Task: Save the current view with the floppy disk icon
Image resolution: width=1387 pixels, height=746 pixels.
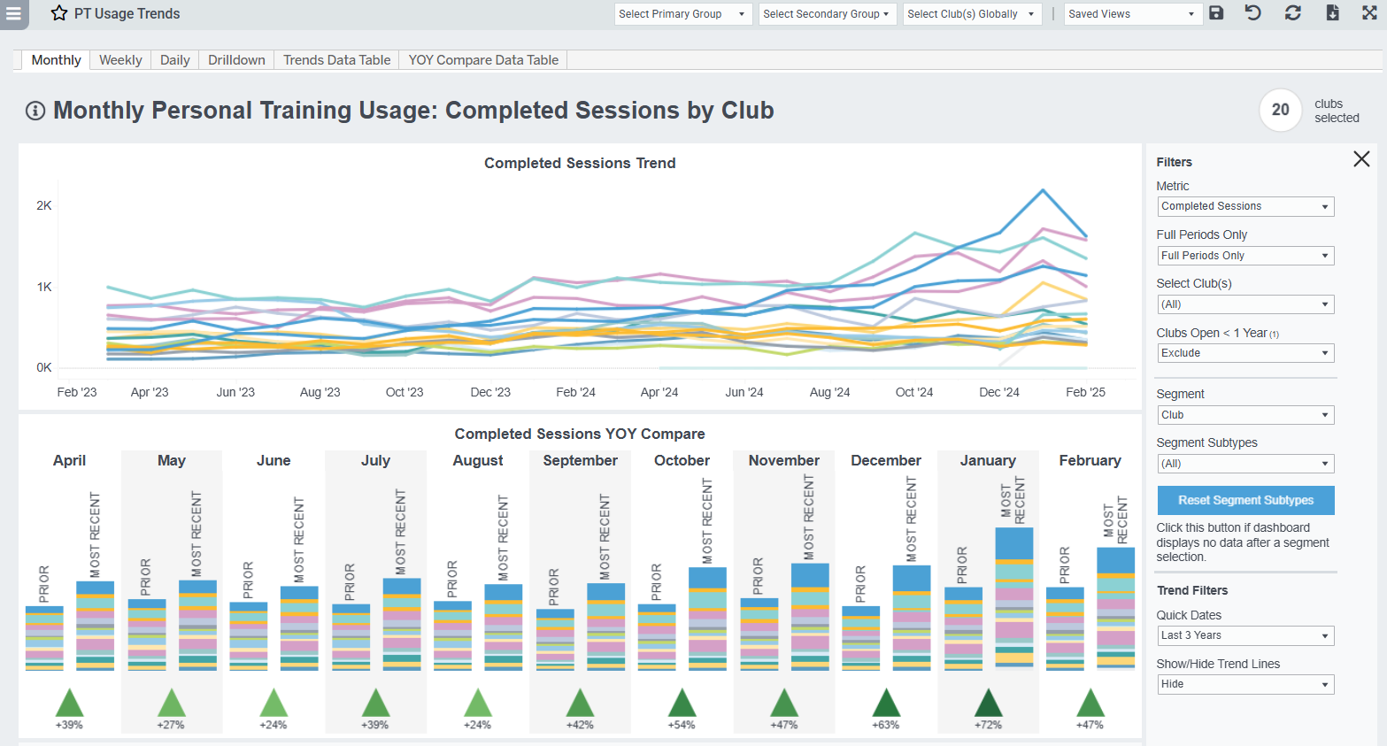Action: [1215, 13]
